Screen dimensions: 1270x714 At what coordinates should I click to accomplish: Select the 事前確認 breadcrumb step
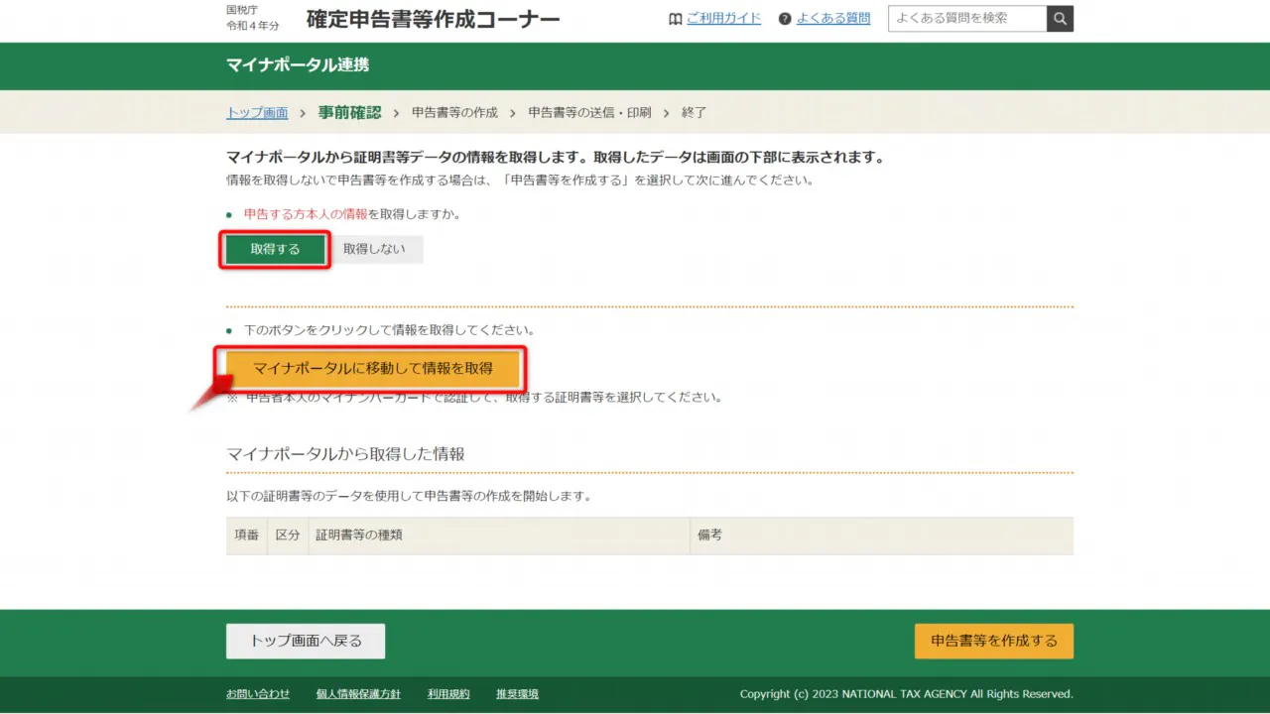coord(349,113)
